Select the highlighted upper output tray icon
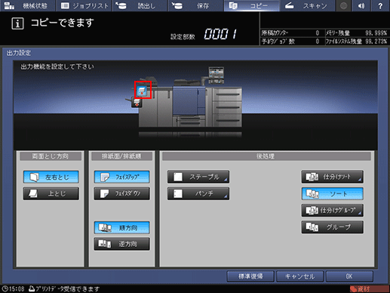 pyautogui.click(x=143, y=90)
